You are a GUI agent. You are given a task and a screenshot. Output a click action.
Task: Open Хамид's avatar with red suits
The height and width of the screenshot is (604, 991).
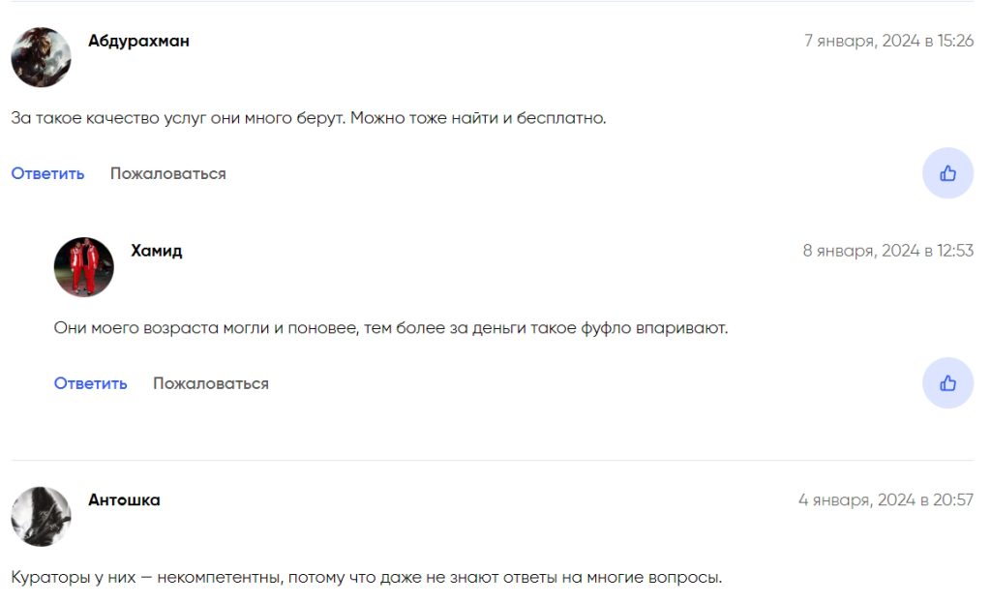click(x=84, y=267)
